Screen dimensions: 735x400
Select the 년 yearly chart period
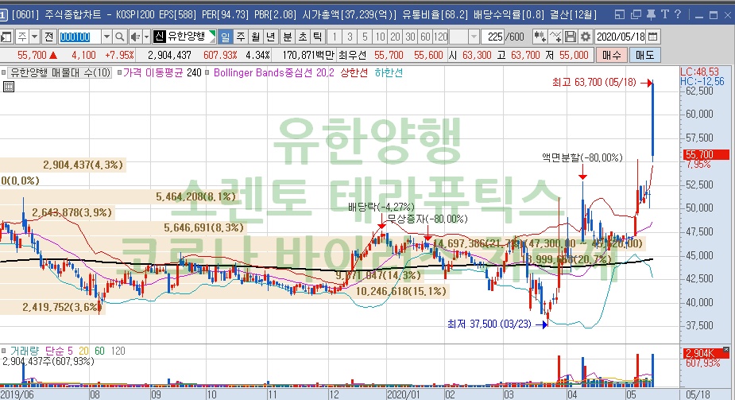point(270,37)
